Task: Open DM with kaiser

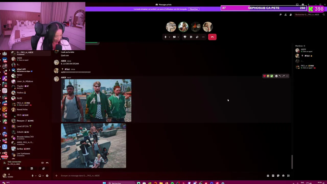Action: [x=31, y=76]
